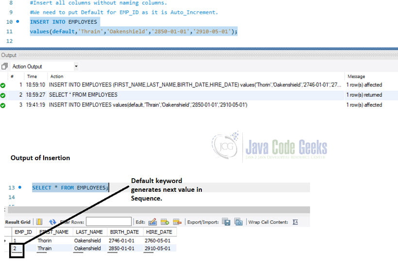The height and width of the screenshot is (268, 398).
Task: Click the 'Thorin' cell in the result grid
Action: pyautogui.click(x=45, y=240)
